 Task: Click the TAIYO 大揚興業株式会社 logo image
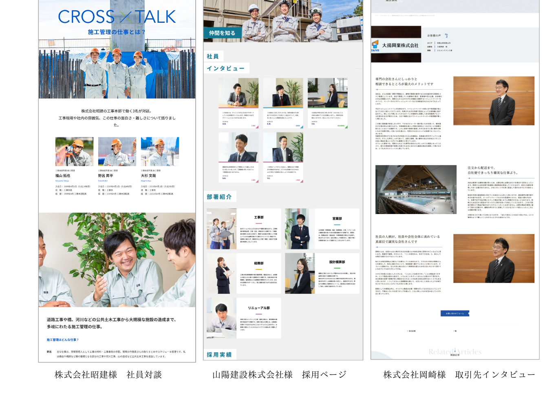(396, 44)
